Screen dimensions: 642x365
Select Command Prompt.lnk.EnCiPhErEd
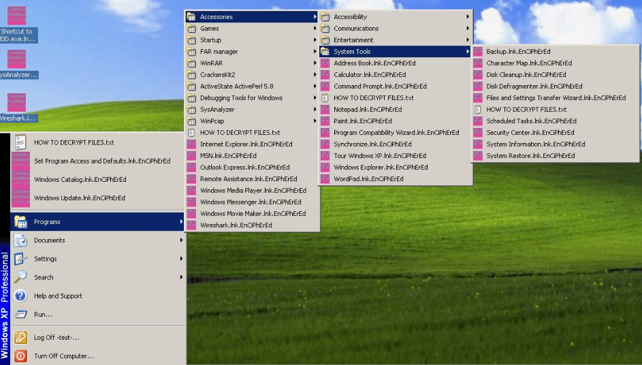(x=395, y=86)
